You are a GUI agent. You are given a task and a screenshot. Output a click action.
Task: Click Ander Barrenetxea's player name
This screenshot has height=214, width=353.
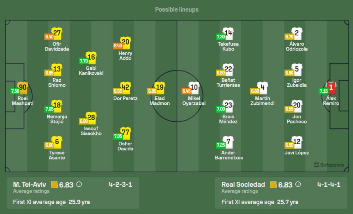click(229, 155)
